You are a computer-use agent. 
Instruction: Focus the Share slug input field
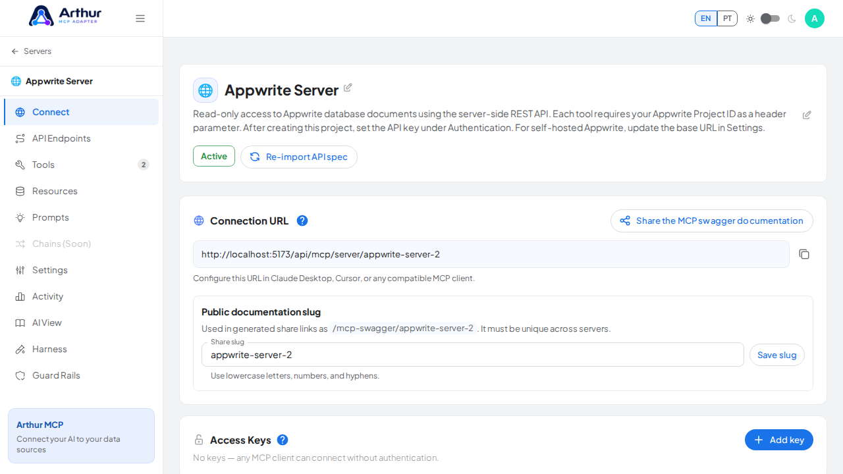(x=473, y=355)
